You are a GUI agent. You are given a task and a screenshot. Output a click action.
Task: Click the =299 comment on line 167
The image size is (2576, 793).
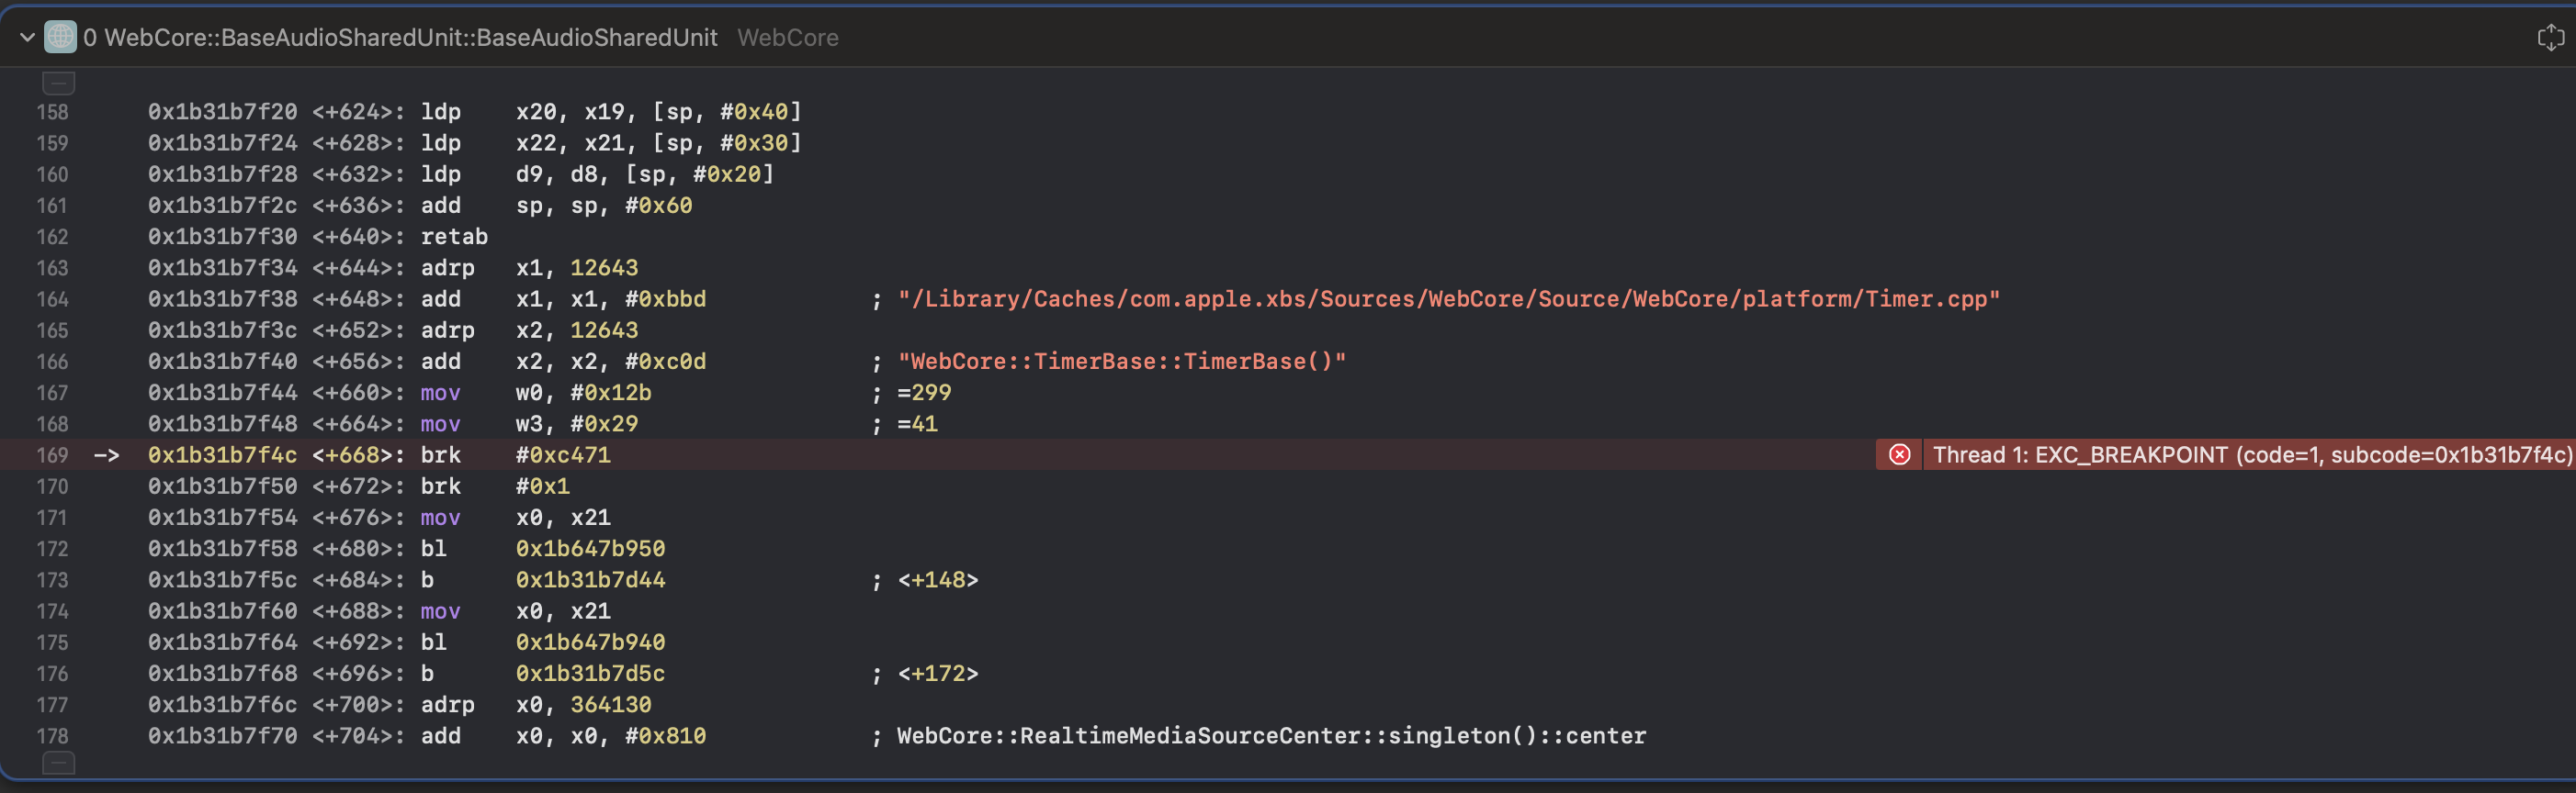[x=924, y=393]
